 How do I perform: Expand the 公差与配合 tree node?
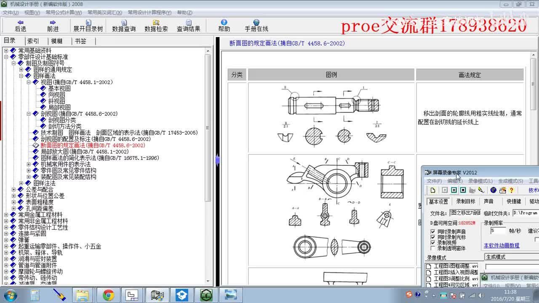click(13, 189)
